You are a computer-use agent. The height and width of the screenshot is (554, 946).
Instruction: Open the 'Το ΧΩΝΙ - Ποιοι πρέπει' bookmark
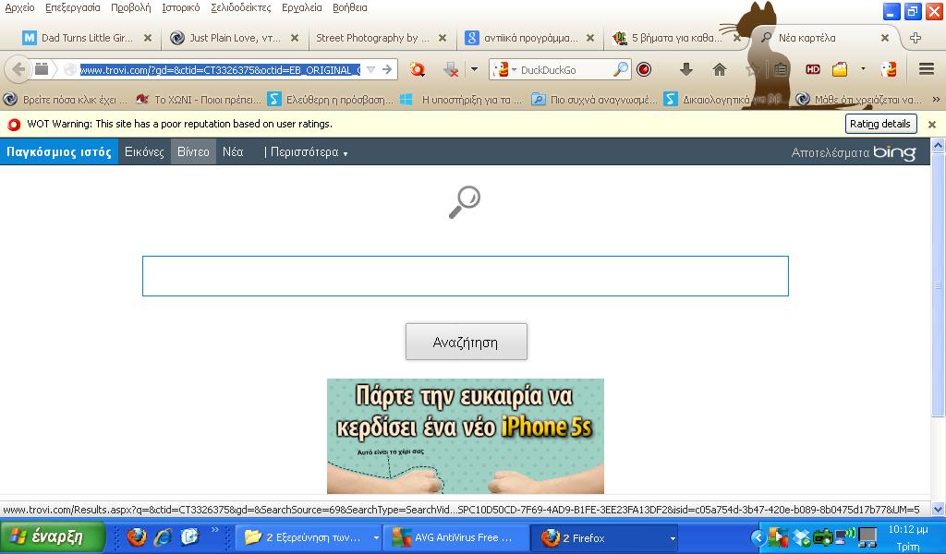coord(199,99)
